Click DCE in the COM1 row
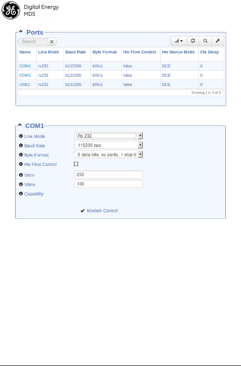 [x=166, y=66]
